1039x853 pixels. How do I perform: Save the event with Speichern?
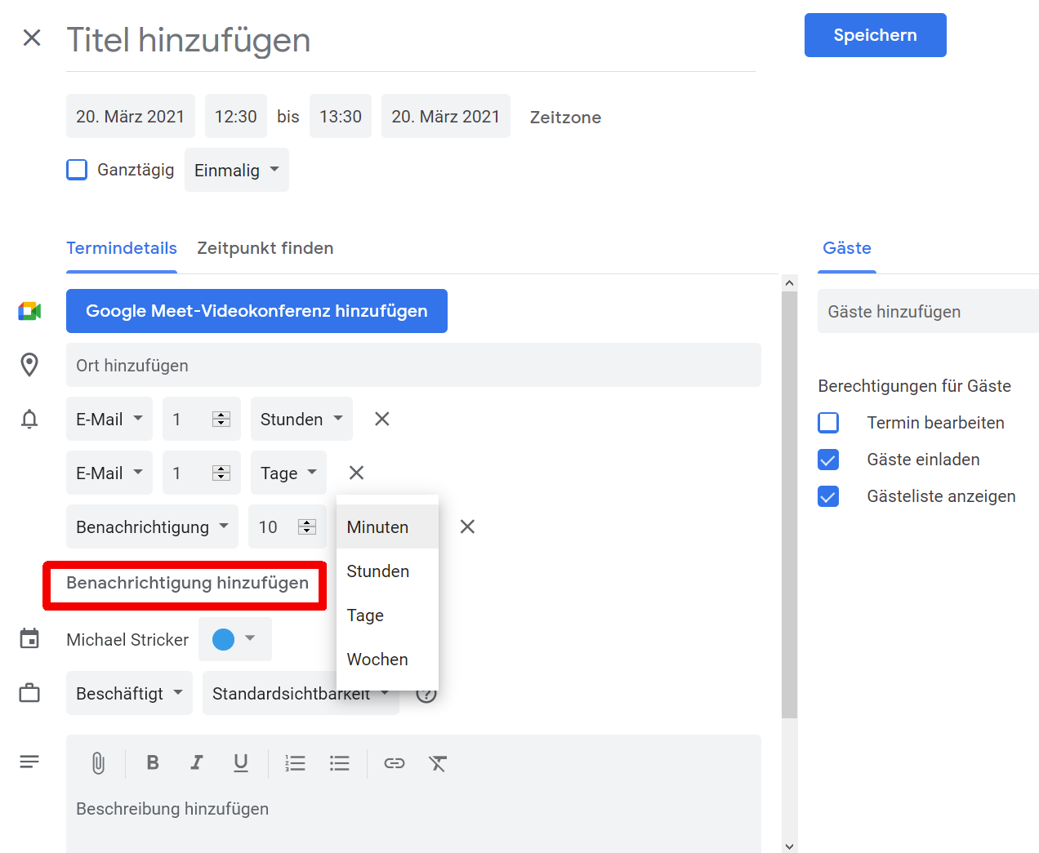point(876,35)
